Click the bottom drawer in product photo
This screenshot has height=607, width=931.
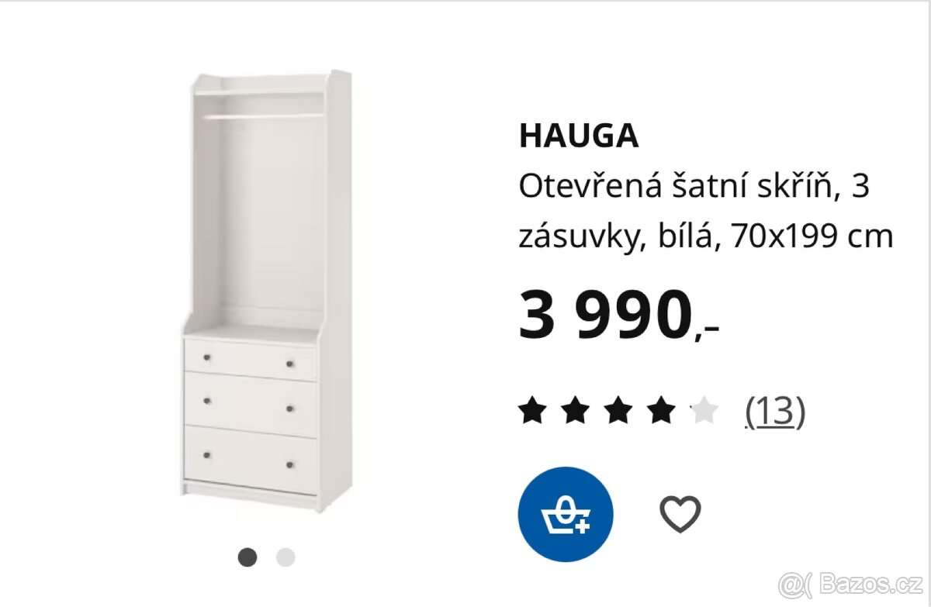tap(251, 459)
